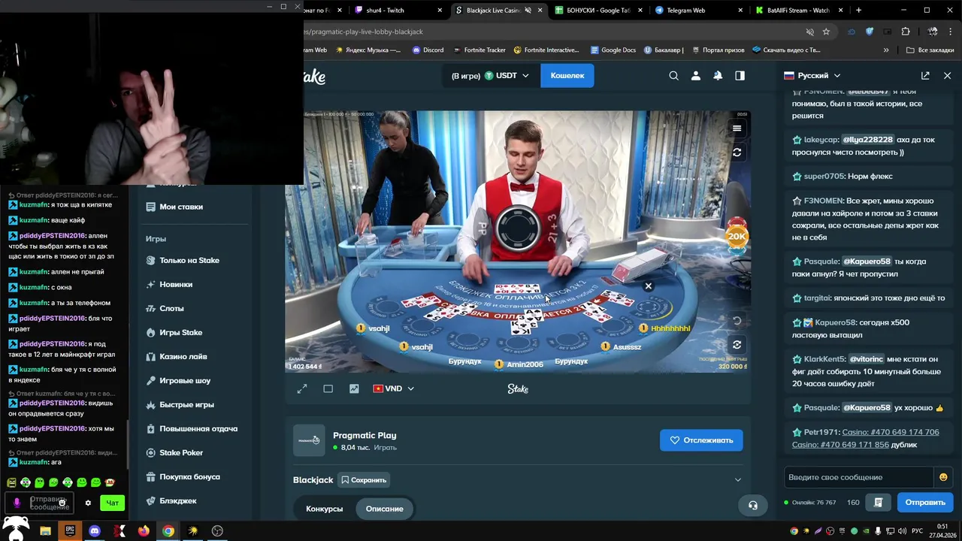Open a new browser tab
Image resolution: width=962 pixels, height=541 pixels.
[x=858, y=11]
